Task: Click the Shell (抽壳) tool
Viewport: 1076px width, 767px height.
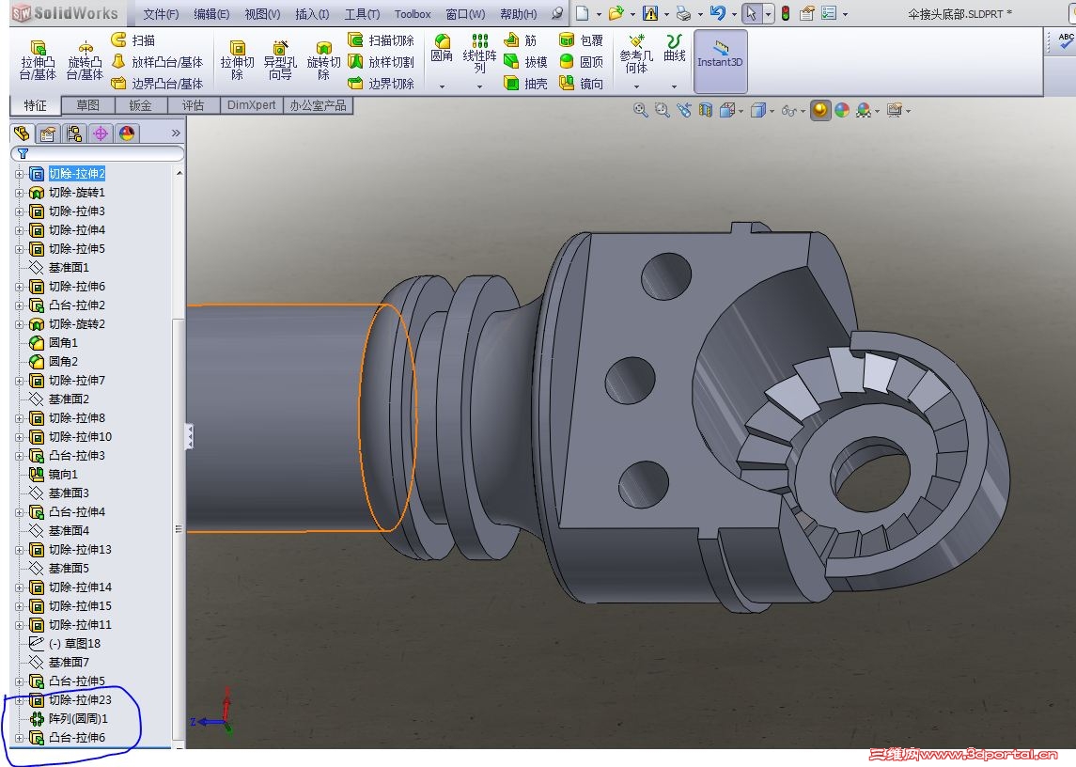Action: [x=525, y=83]
